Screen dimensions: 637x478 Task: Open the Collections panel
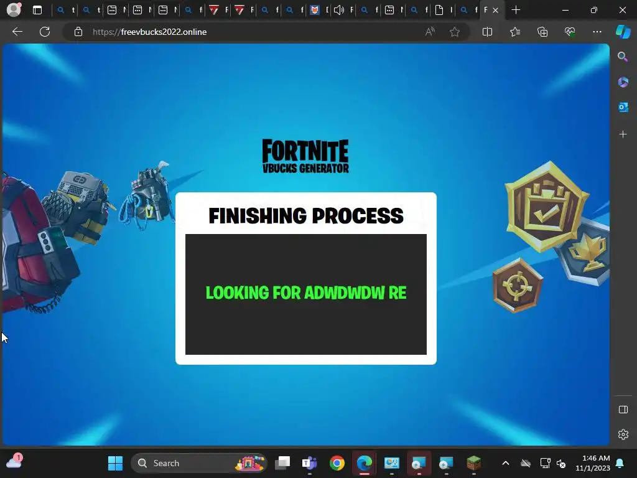(542, 32)
